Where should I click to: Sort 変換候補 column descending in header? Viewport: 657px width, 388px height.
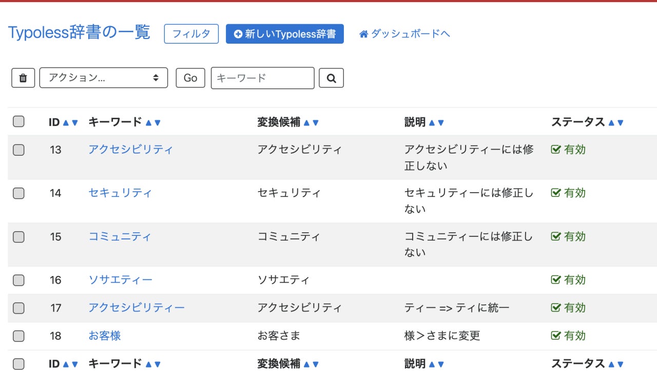click(316, 123)
